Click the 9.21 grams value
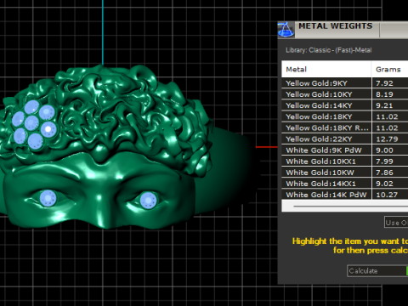Viewport: 408px width, 306px height. [x=384, y=105]
